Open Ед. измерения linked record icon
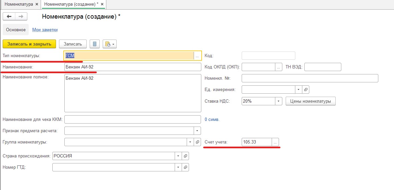This screenshot has height=190, width=394. [306, 90]
